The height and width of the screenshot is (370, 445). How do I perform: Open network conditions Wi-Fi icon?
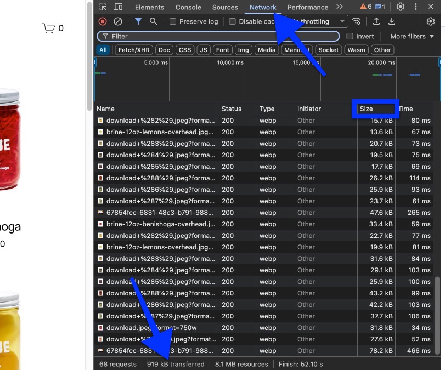[357, 21]
